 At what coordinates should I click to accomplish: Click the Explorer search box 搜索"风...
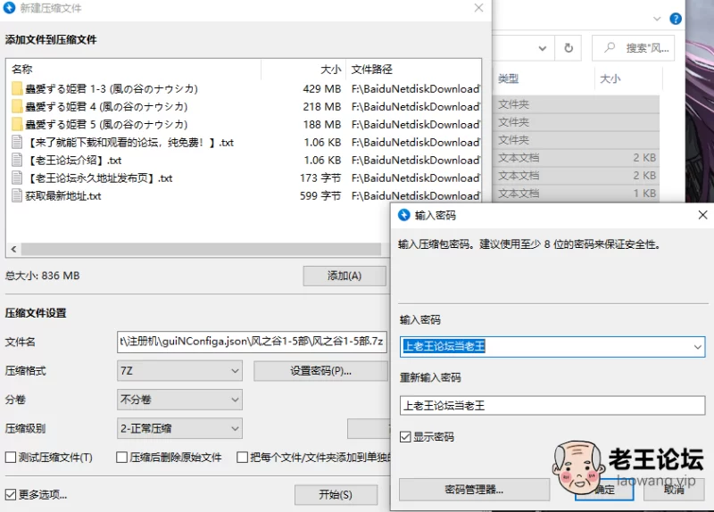tap(633, 48)
